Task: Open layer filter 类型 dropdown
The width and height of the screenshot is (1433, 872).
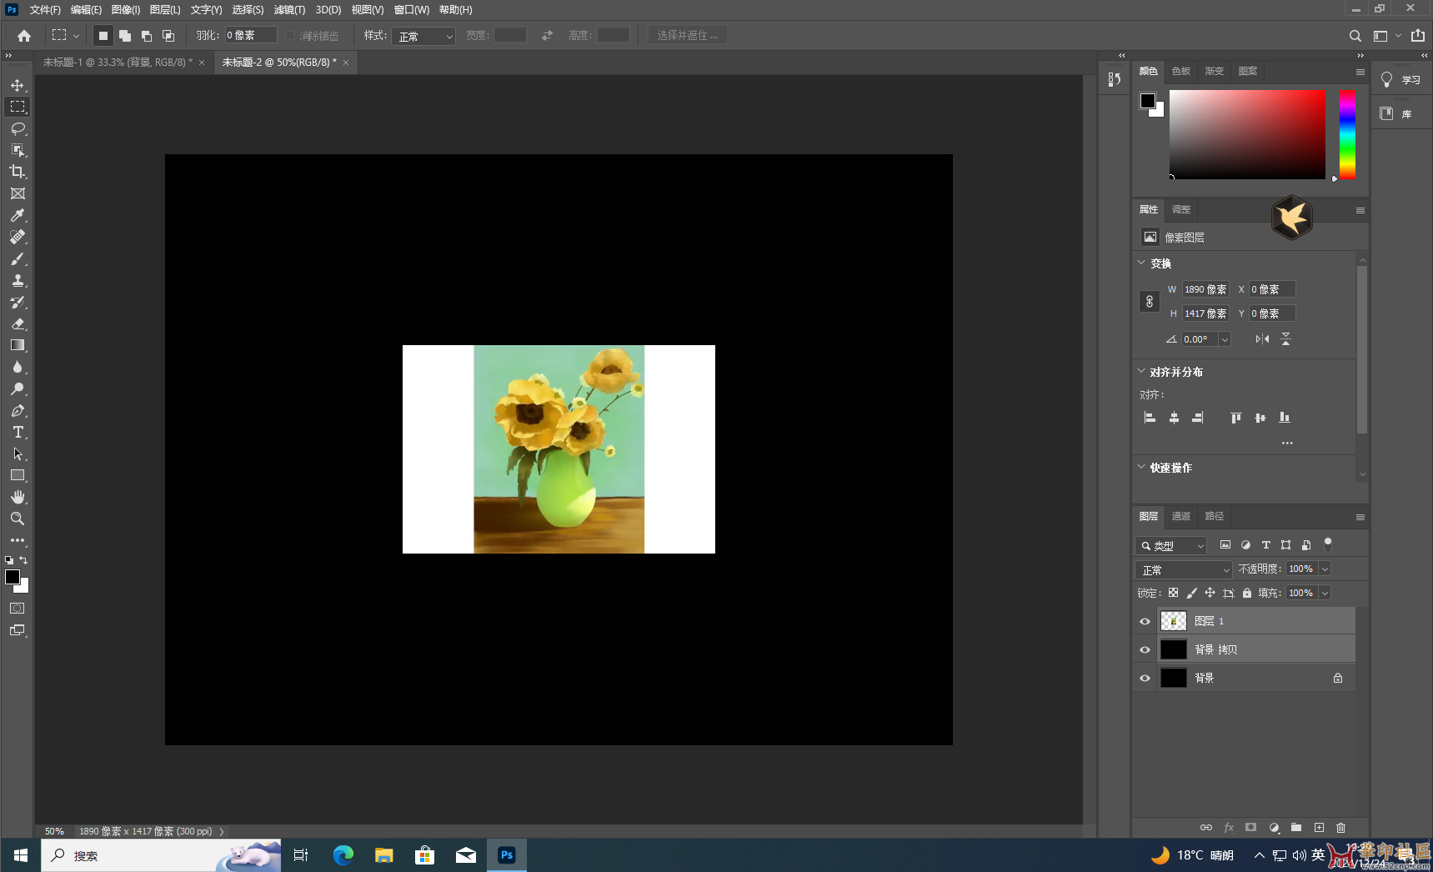Action: (x=1171, y=545)
